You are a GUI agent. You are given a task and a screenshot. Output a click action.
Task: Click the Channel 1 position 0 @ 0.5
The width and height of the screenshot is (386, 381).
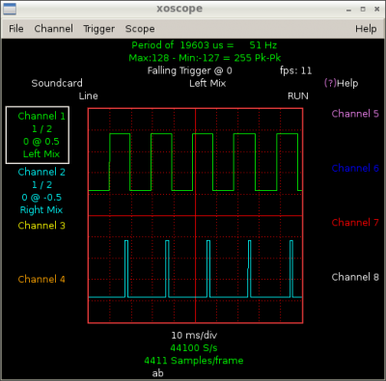click(x=41, y=142)
